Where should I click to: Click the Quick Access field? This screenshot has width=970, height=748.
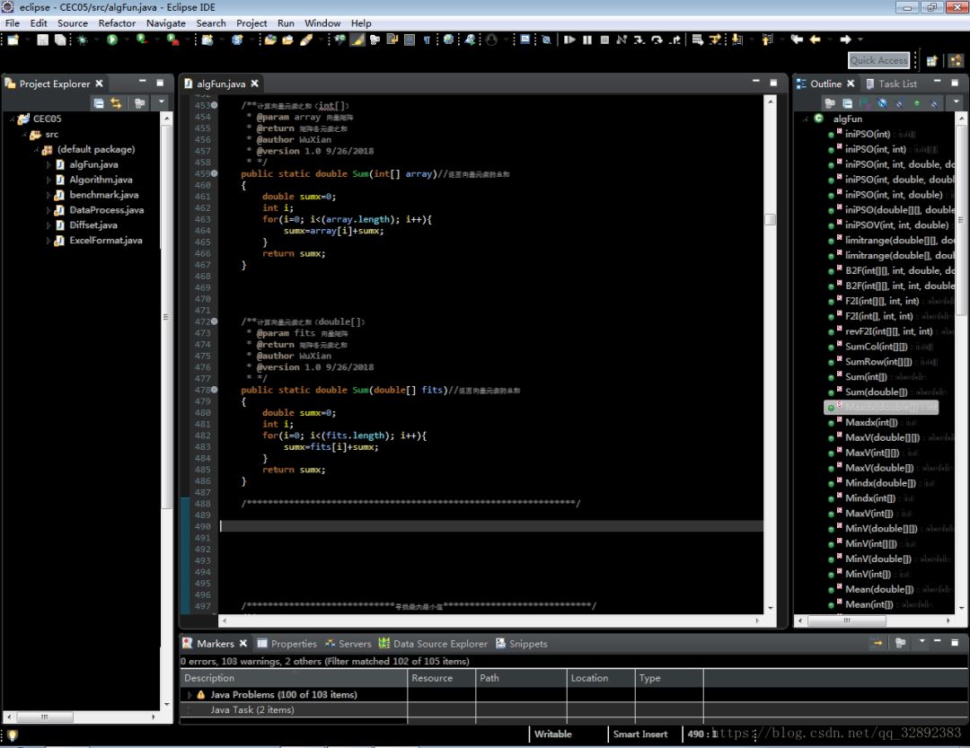(878, 59)
